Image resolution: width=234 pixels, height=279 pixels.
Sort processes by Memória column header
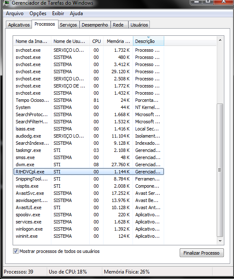[118, 41]
